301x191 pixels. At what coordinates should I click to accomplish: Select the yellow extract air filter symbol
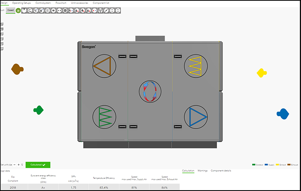(x=196, y=66)
